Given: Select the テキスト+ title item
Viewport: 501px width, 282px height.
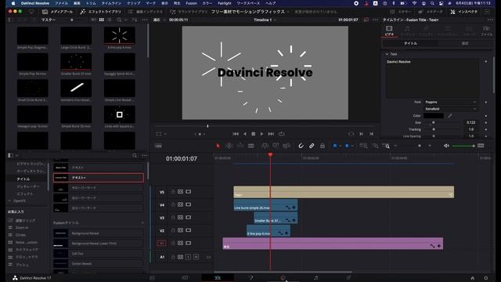Looking at the screenshot, I should pos(99,178).
